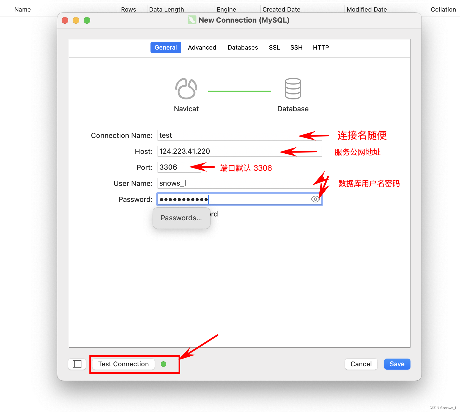Viewport: 460px width, 412px height.
Task: Toggle the sidebar panel icon button
Action: pos(77,364)
